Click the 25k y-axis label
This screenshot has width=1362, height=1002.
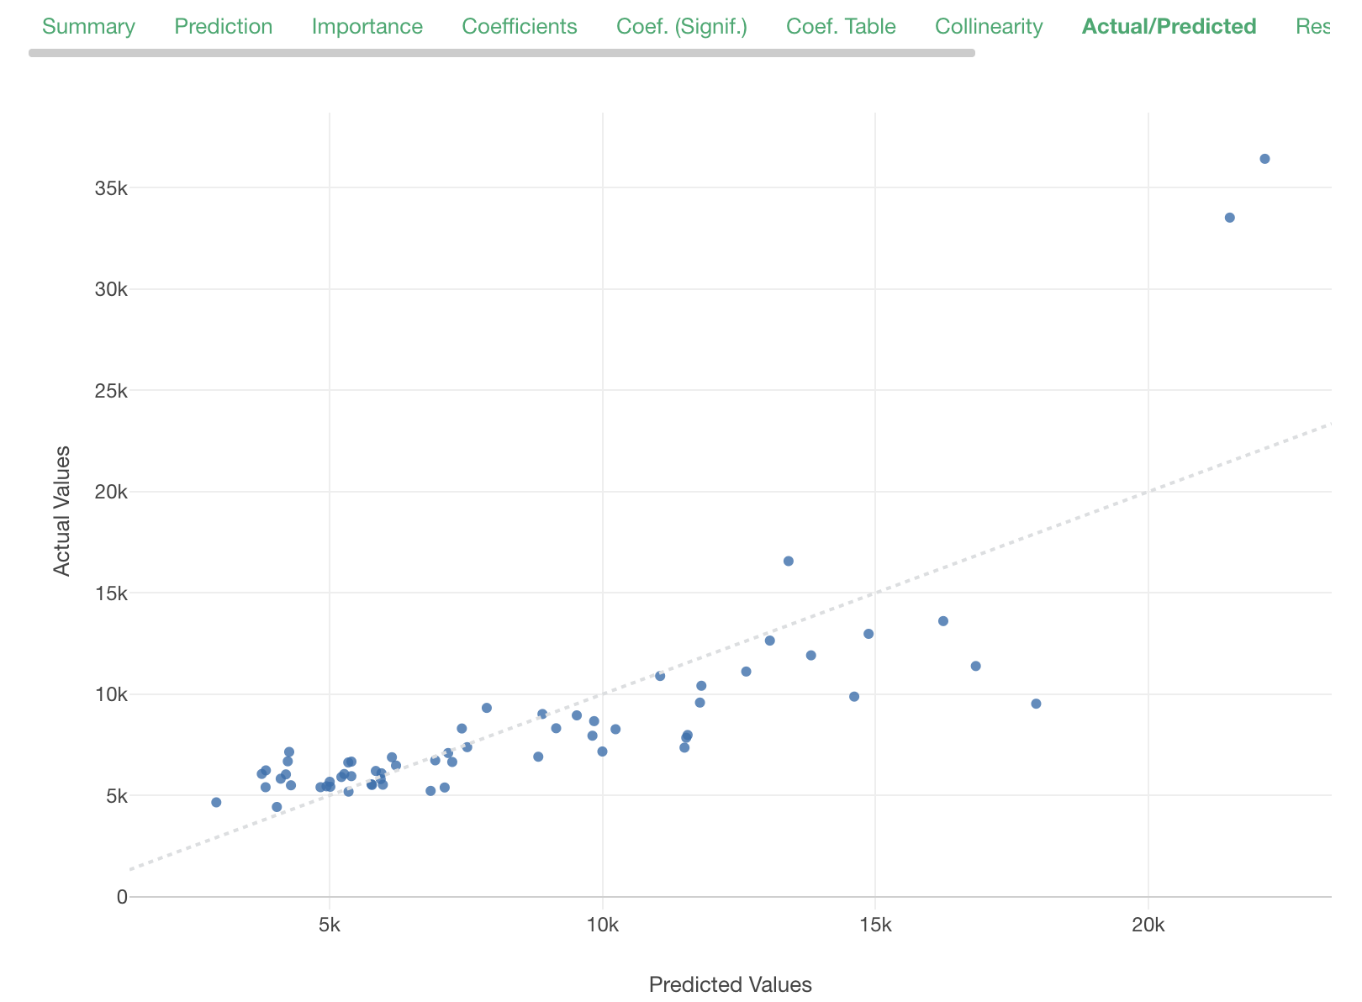(110, 391)
